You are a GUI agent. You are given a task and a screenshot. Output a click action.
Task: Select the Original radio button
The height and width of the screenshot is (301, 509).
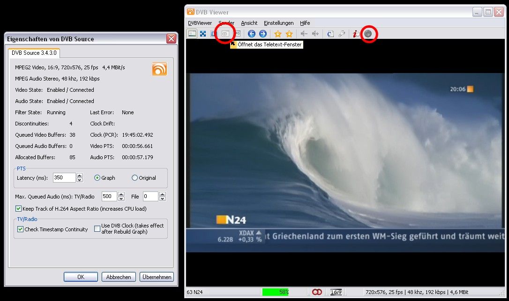(135, 178)
